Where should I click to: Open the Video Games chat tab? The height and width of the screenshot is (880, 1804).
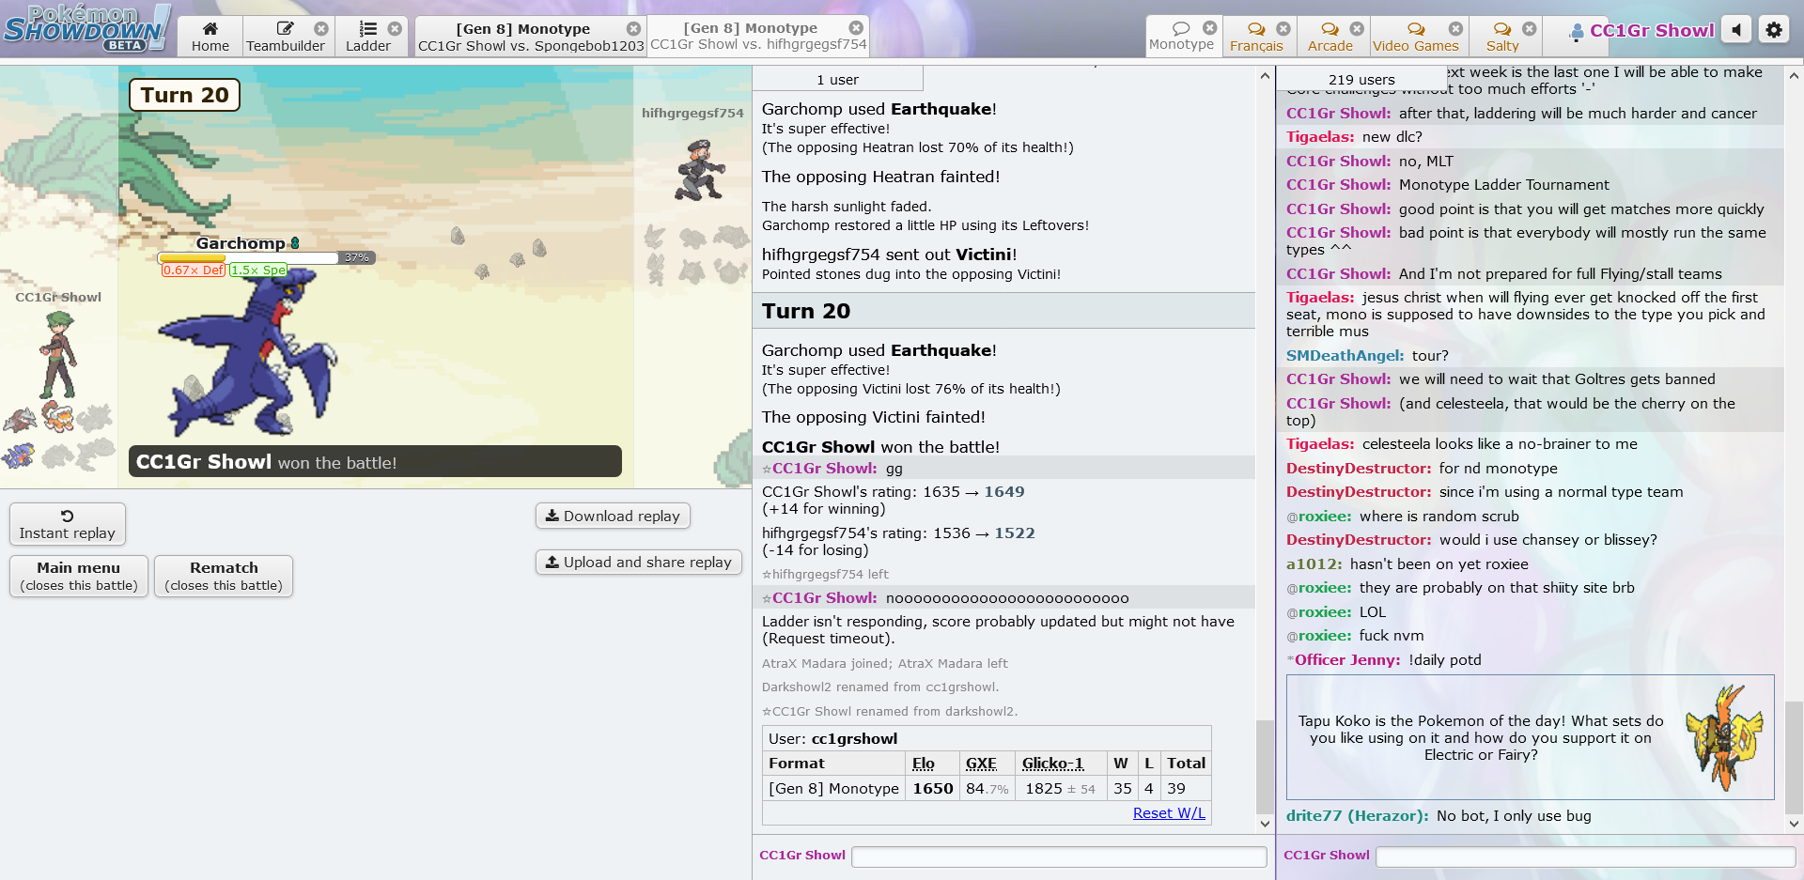(x=1416, y=37)
